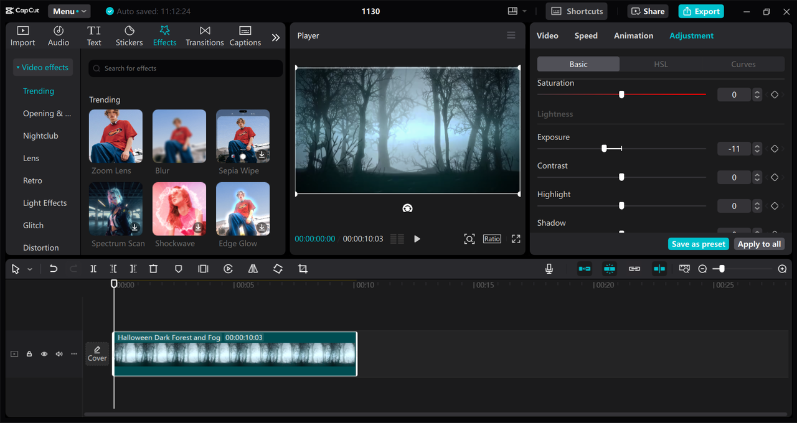This screenshot has height=423, width=797.
Task: Select the Lens effects category
Action: [31, 158]
